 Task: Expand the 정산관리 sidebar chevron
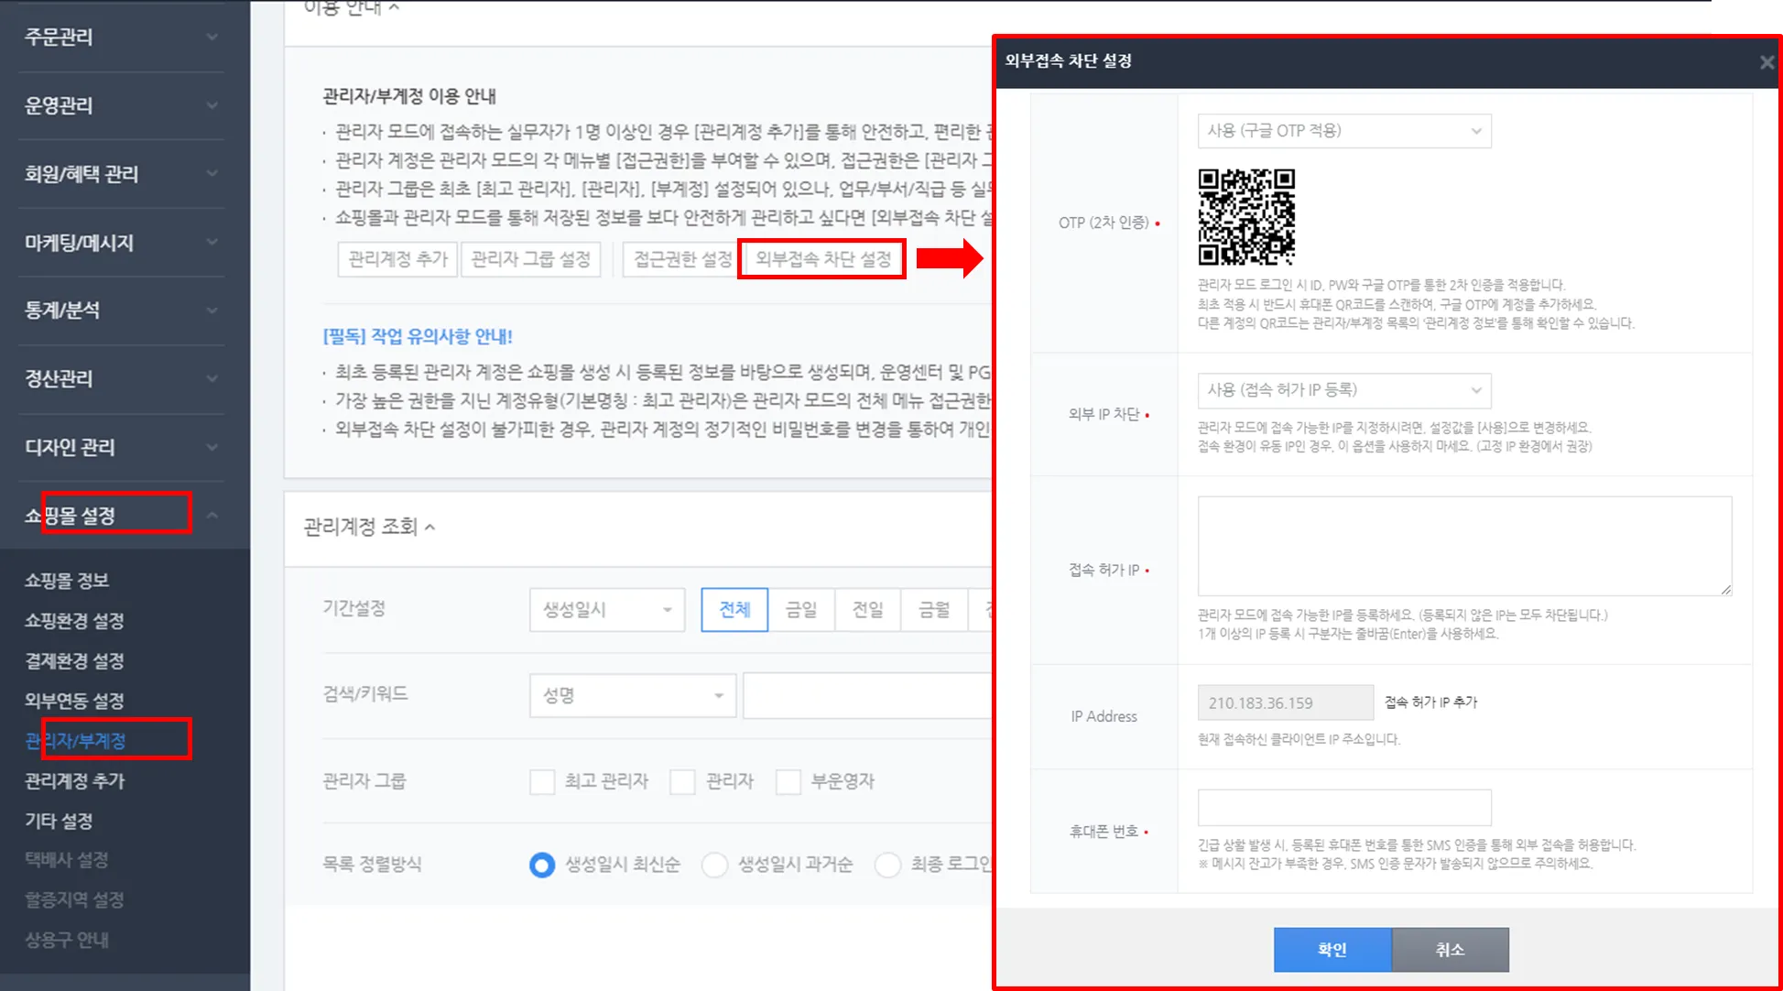coord(212,379)
